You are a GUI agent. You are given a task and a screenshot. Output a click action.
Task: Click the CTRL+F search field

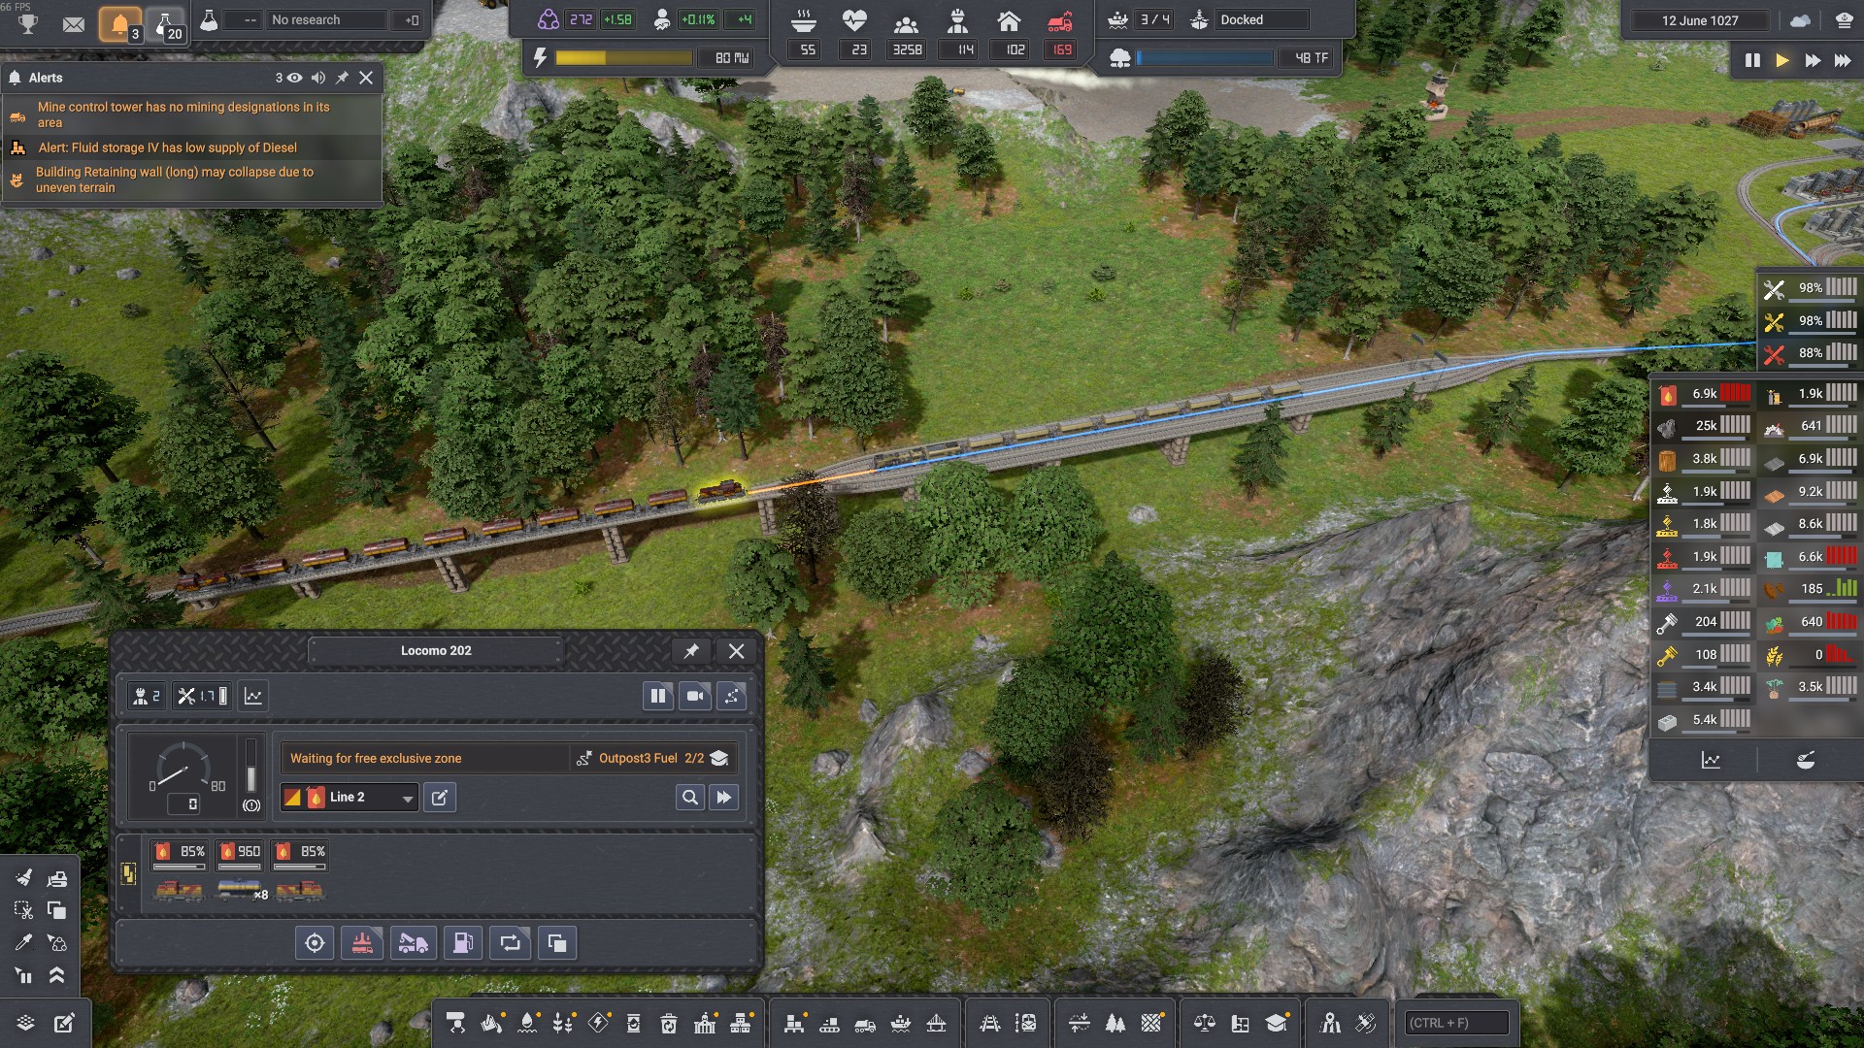(1456, 1023)
